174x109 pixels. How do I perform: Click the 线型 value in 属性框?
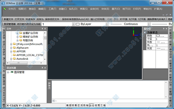point(162,42)
